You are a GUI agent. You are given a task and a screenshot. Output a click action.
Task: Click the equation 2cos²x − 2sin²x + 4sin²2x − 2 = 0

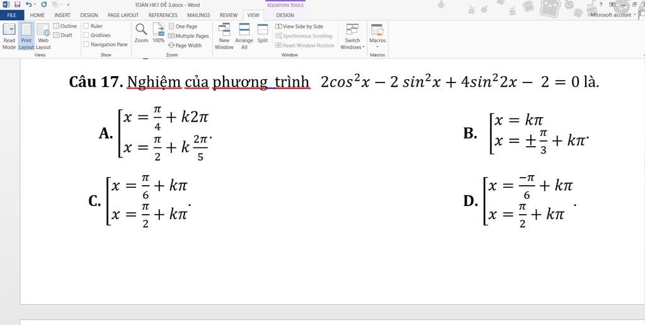click(450, 82)
